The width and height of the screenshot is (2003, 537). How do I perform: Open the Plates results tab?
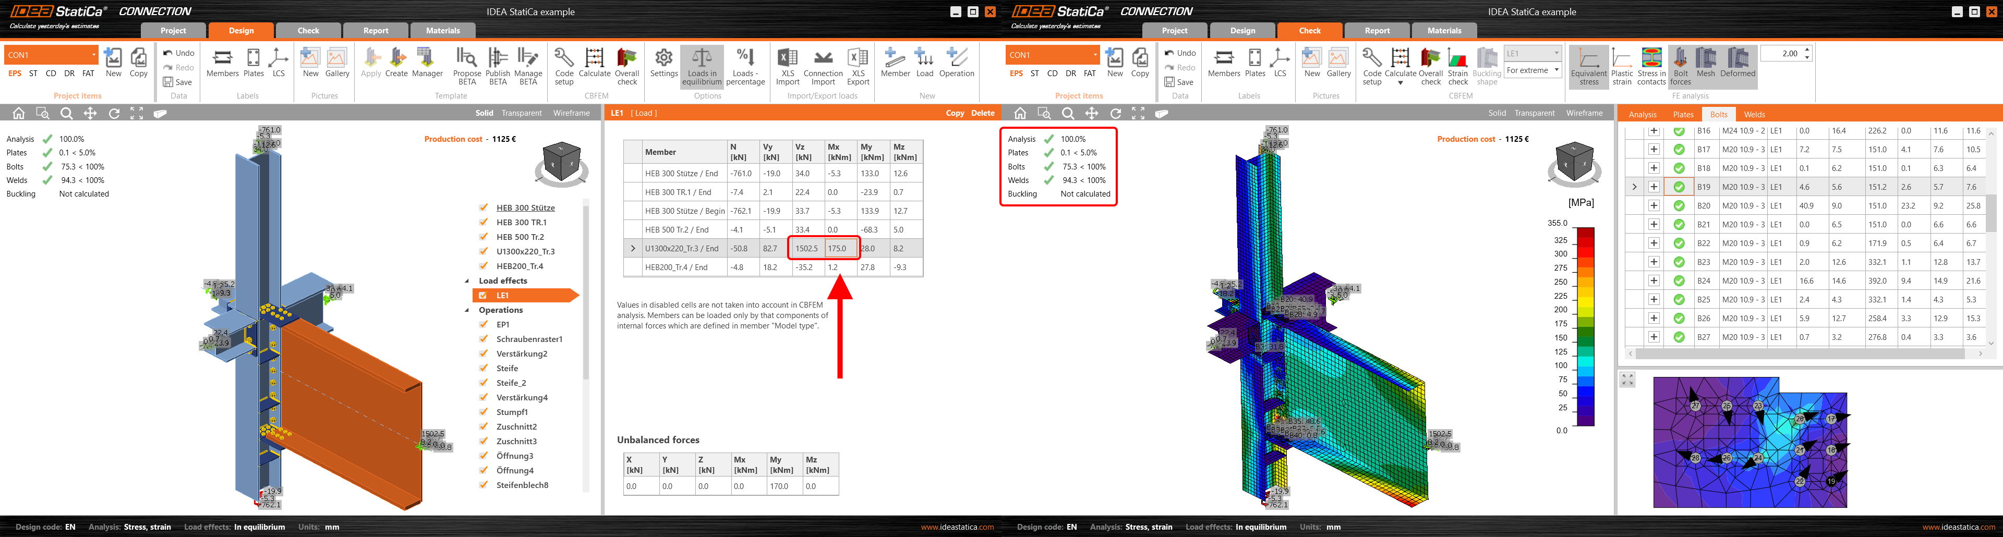(x=1683, y=114)
